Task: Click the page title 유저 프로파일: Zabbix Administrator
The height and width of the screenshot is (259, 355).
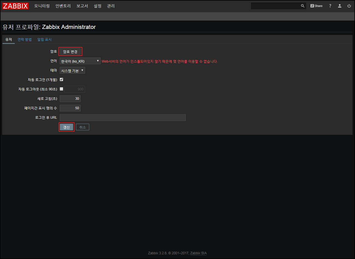Action: [x=49, y=27]
